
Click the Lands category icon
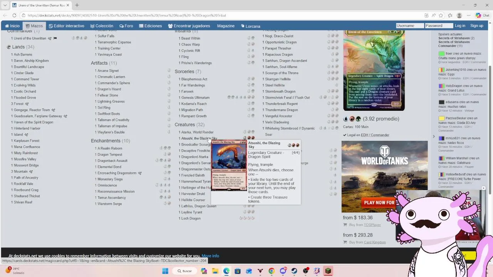click(8, 47)
